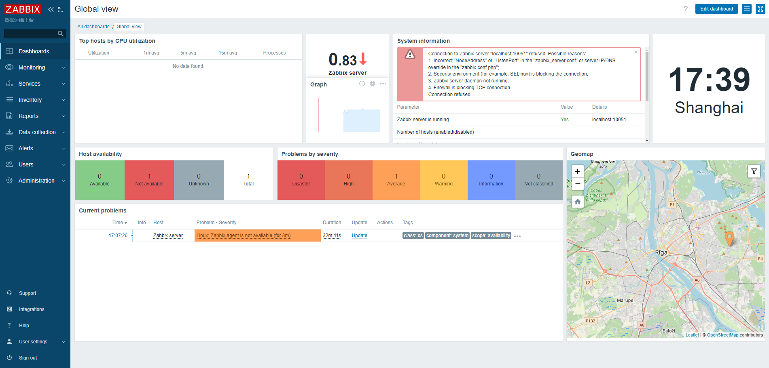Zoom in on the Geomap
This screenshot has height=368, width=769.
pyautogui.click(x=578, y=171)
